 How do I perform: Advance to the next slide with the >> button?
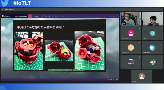pyautogui.click(x=66, y=70)
